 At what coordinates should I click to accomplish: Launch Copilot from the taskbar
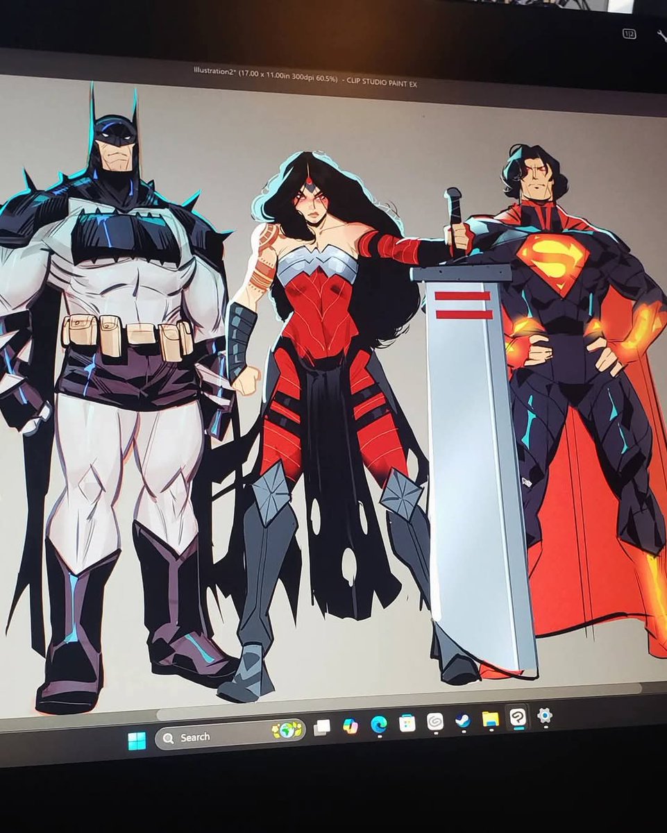[351, 725]
